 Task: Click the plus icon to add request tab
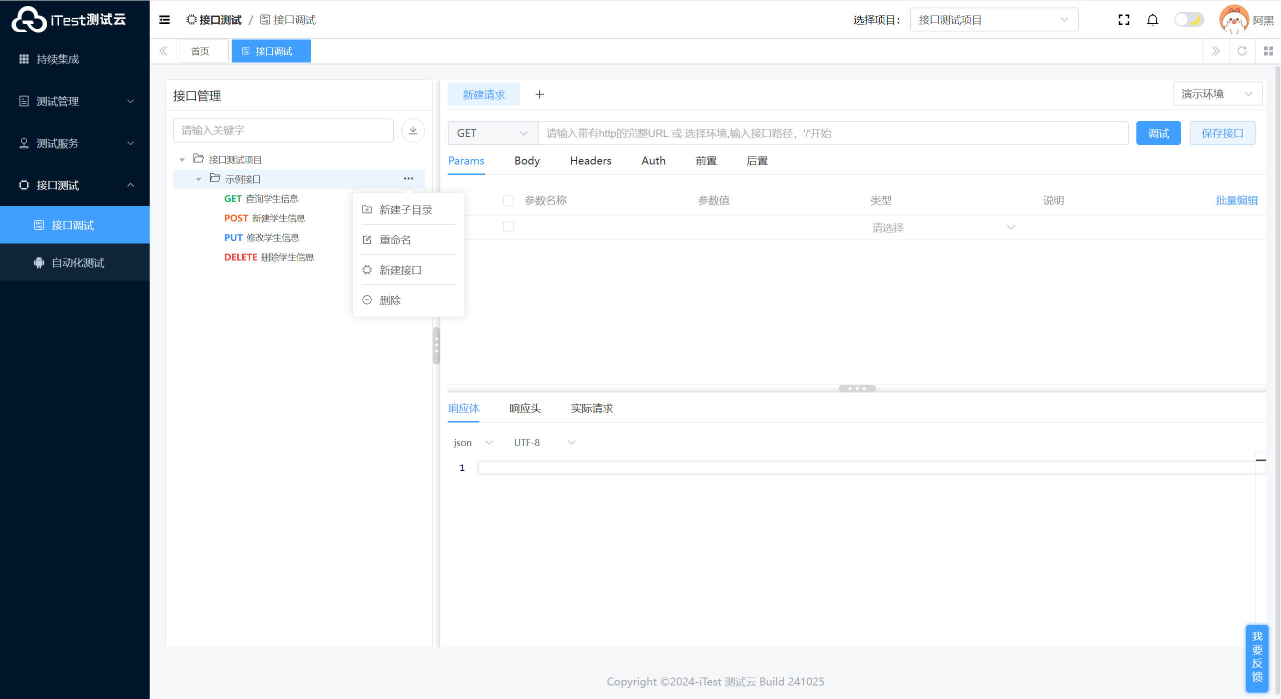click(x=539, y=94)
